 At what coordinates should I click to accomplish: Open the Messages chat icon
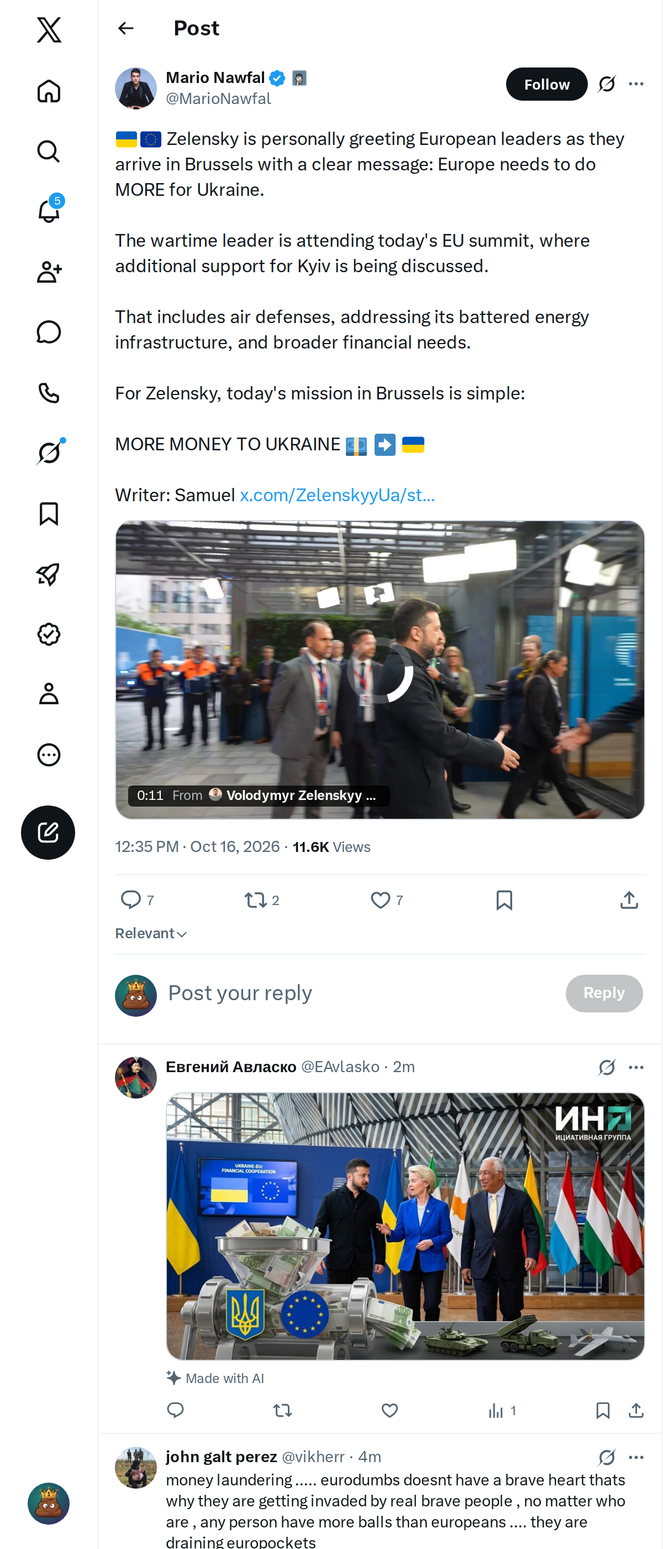pyautogui.click(x=49, y=332)
